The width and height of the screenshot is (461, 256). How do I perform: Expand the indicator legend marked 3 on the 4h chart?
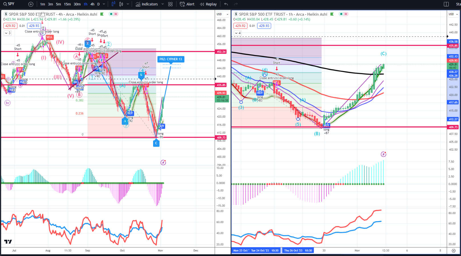coord(7,33)
